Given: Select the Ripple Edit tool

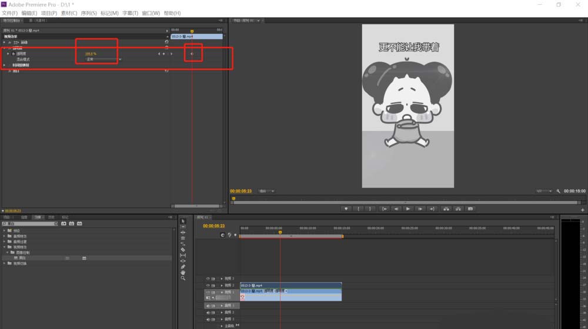Looking at the screenshot, I should click(183, 232).
